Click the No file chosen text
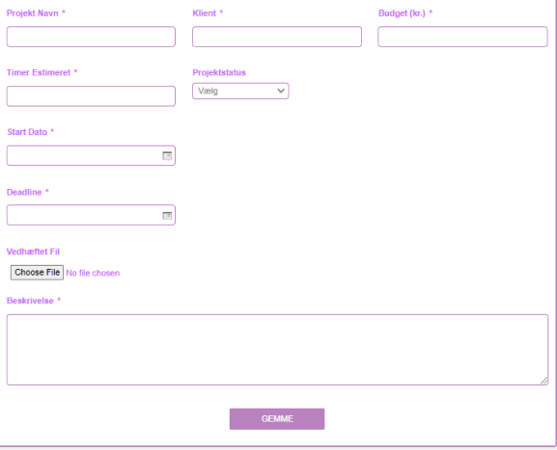This screenshot has width=557, height=450. click(x=93, y=273)
